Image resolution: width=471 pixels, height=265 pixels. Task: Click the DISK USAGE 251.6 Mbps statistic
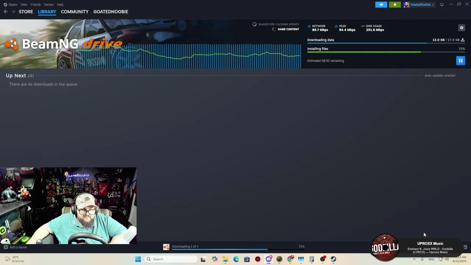click(373, 28)
